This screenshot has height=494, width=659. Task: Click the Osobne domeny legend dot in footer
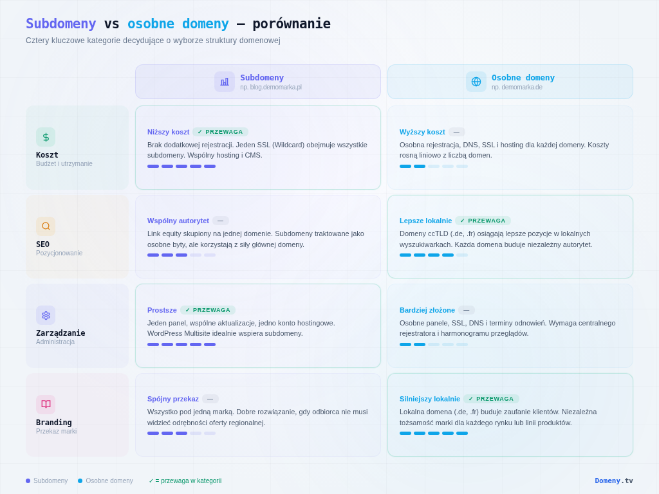(x=80, y=480)
